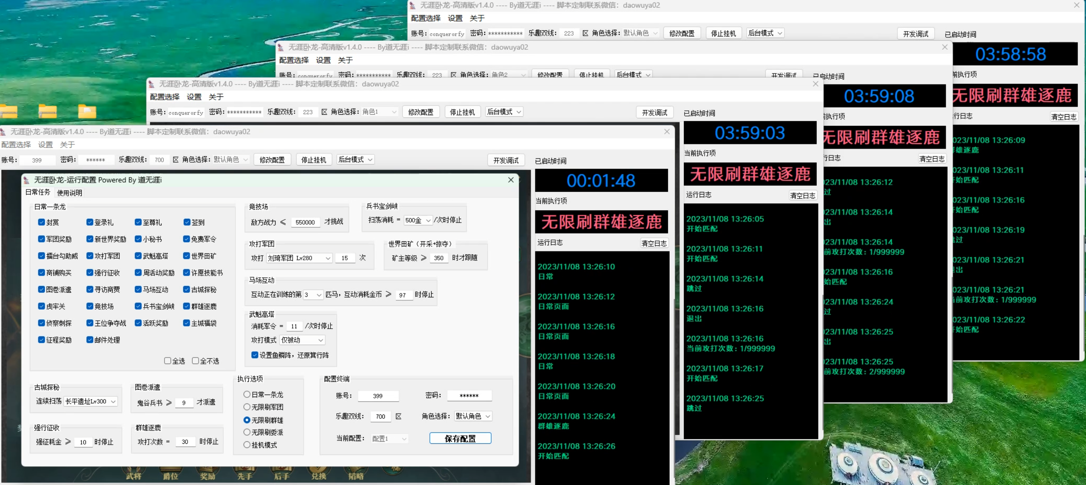1086x485 pixels.
Task: Click the 强征耗金 10 input field
Action: pyautogui.click(x=83, y=442)
